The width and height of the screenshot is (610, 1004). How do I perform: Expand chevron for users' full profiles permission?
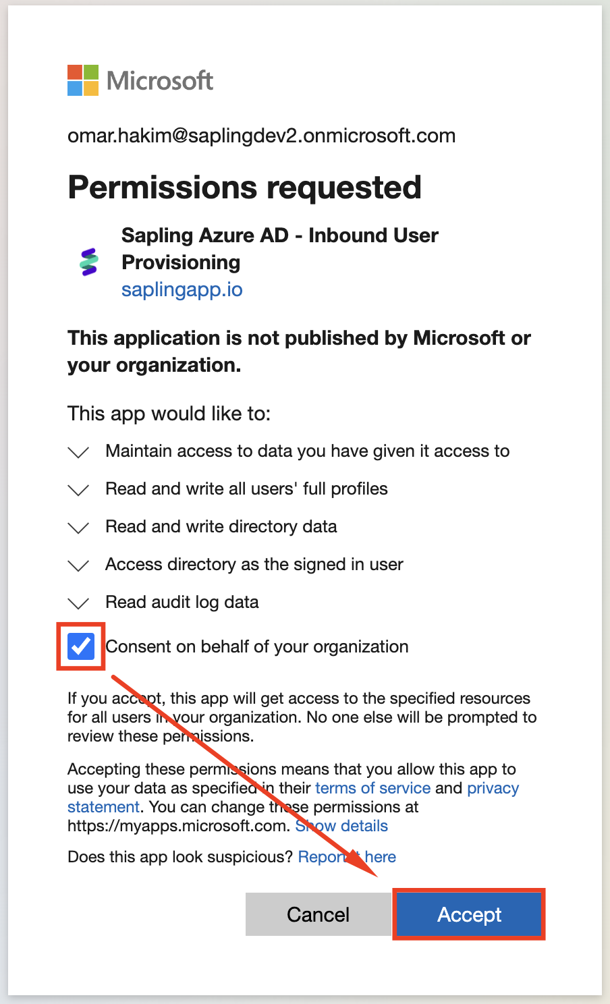click(79, 490)
